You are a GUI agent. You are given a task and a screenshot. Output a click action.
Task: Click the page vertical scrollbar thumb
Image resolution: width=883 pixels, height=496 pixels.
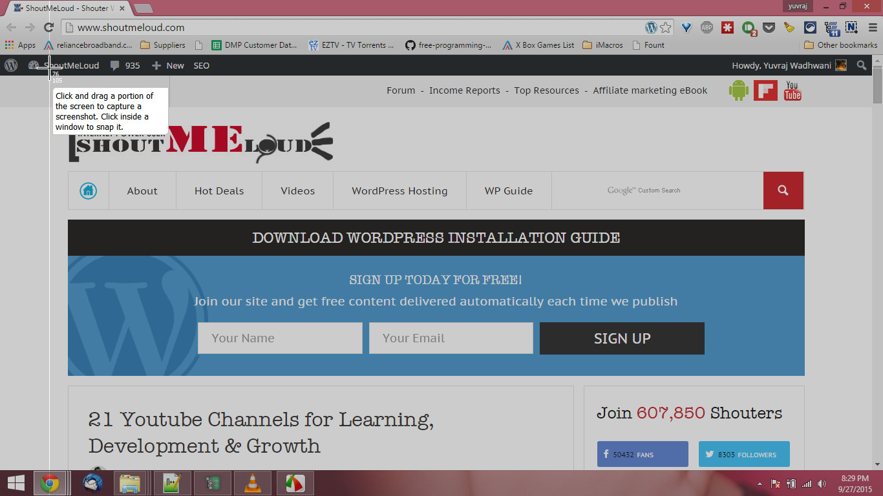coord(877,85)
